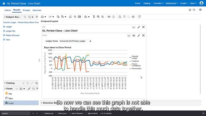Click the import formatting icon in the toolbar
The width and height of the screenshot is (206, 116).
click(x=113, y=17)
